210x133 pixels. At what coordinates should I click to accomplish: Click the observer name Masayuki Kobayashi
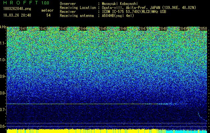pyautogui.click(x=120, y=4)
